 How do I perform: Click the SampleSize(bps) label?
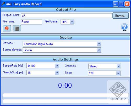pyautogui.click(x=13, y=72)
